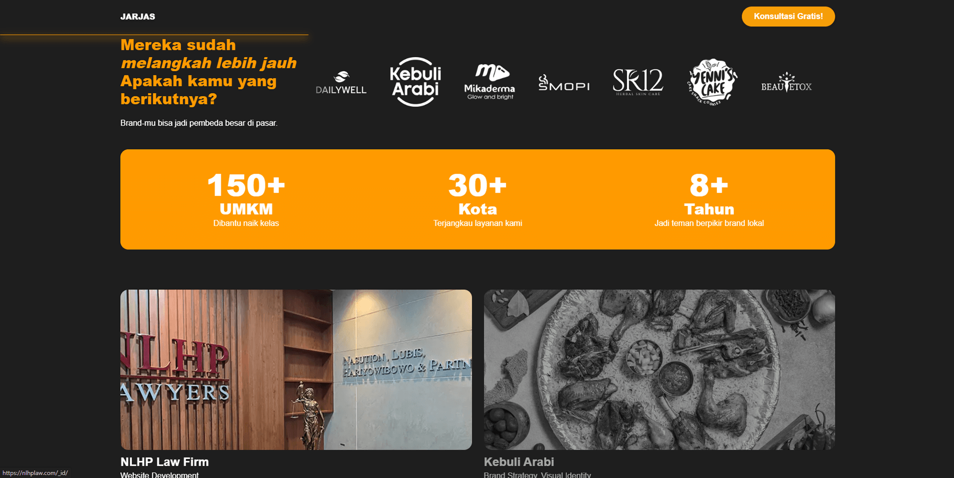Click the 150+ UMKM statistic
This screenshot has height=478, width=954.
246,199
